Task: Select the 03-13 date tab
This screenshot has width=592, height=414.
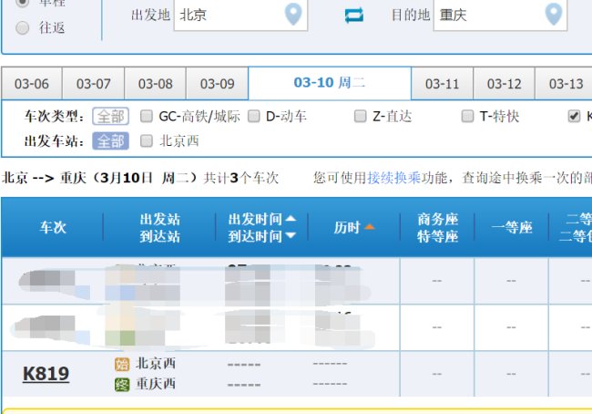Action: pyautogui.click(x=566, y=84)
